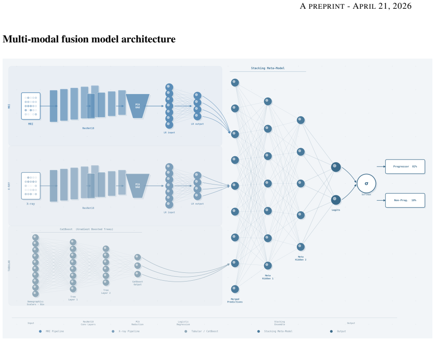Click the CatBoost (Gradient Boosted Trees) heading
The height and width of the screenshot is (341, 435).
coord(87,229)
